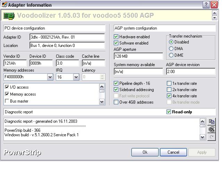Click the Device ID field 0009h
The width and height of the screenshot is (222, 178).
click(41, 63)
